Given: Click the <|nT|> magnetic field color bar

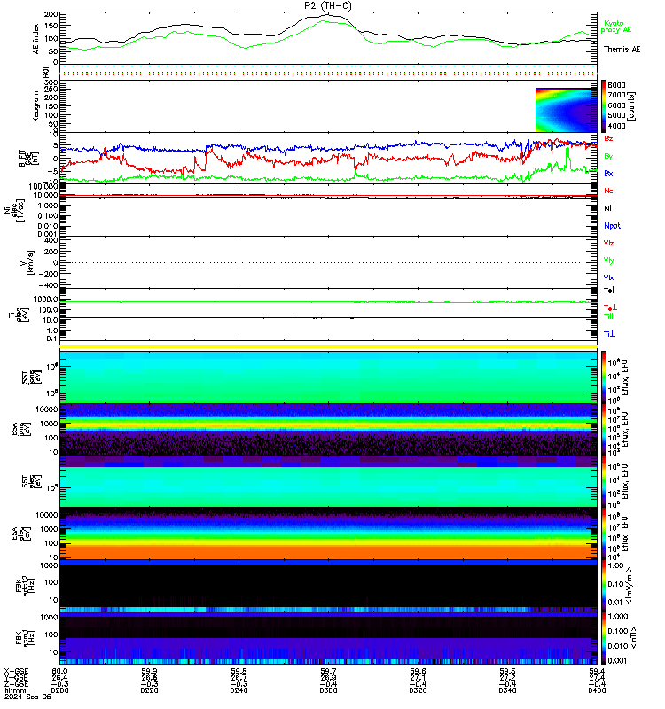Looking at the screenshot, I should 604,638.
